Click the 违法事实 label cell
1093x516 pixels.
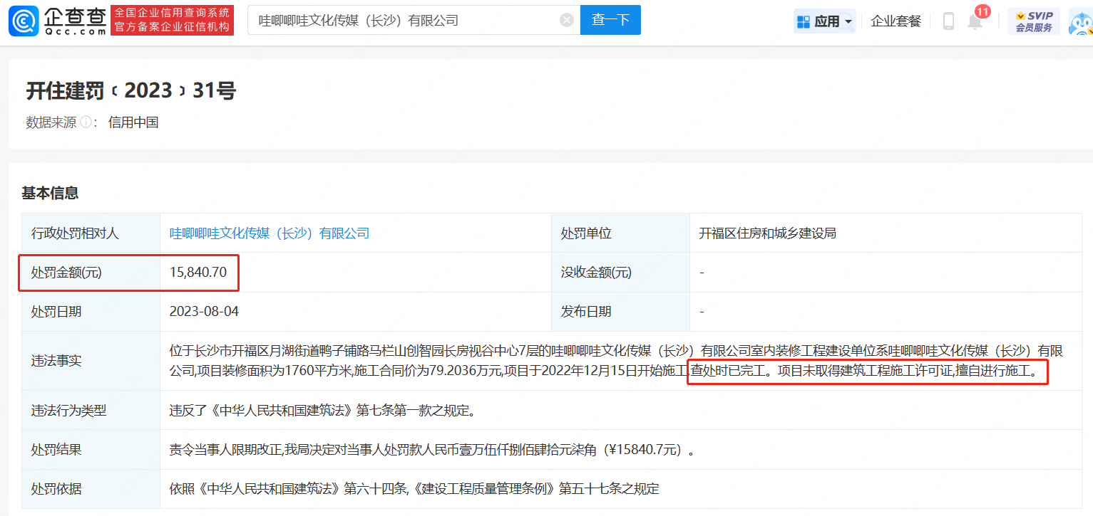[91, 361]
